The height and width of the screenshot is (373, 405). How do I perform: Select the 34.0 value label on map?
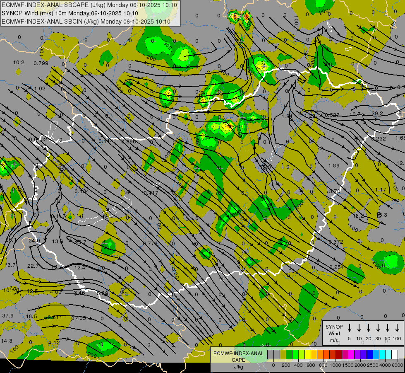click(x=34, y=240)
